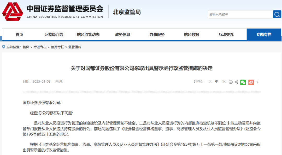Click the keyword search input field
This screenshot has width=282, height=155.
(x=240, y=14)
